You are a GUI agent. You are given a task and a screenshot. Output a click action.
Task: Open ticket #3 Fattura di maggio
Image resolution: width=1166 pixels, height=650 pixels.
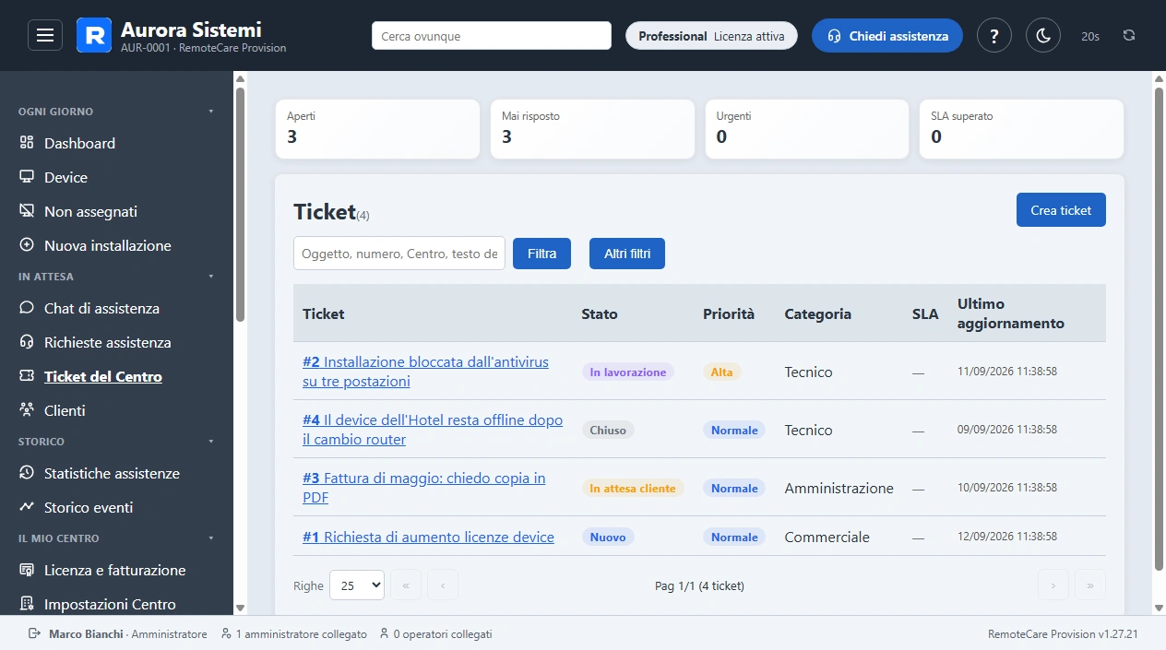click(423, 488)
